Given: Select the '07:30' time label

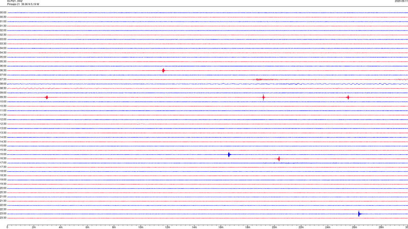Looking at the screenshot, I should click(x=3, y=79).
